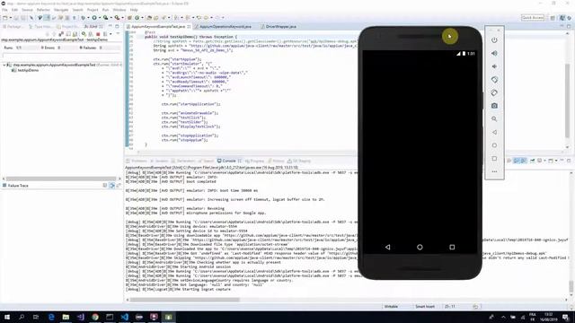Click emulator sidebar overview square

pos(494,159)
